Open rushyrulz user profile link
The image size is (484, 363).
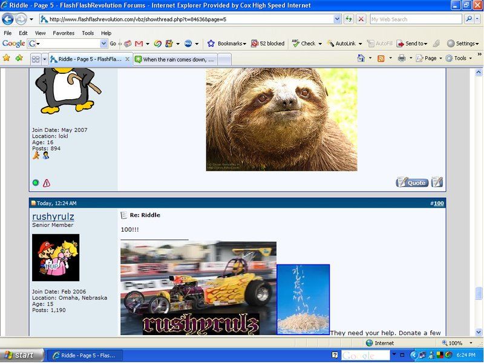[x=53, y=216]
